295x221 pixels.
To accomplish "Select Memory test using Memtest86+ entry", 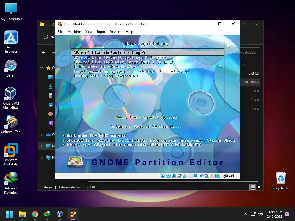I will 106,76.
